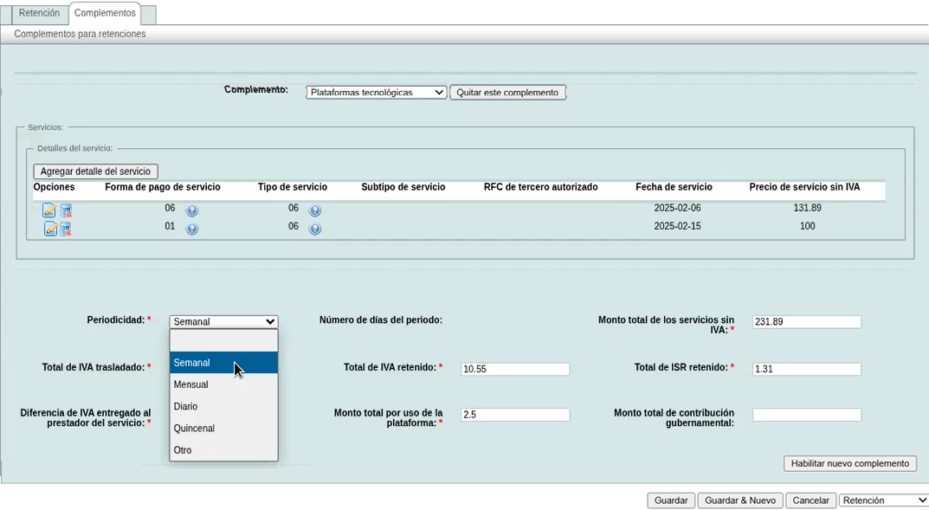Screen dimensions: 929x510
Task: Select the Complementos tab
Action: (x=105, y=14)
